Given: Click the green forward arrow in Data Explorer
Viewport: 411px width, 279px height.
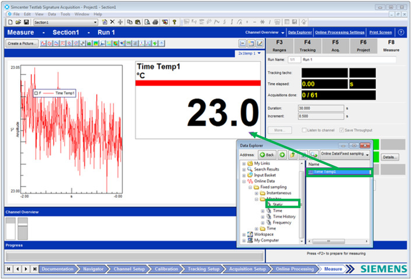Looking at the screenshot, I should [282, 155].
